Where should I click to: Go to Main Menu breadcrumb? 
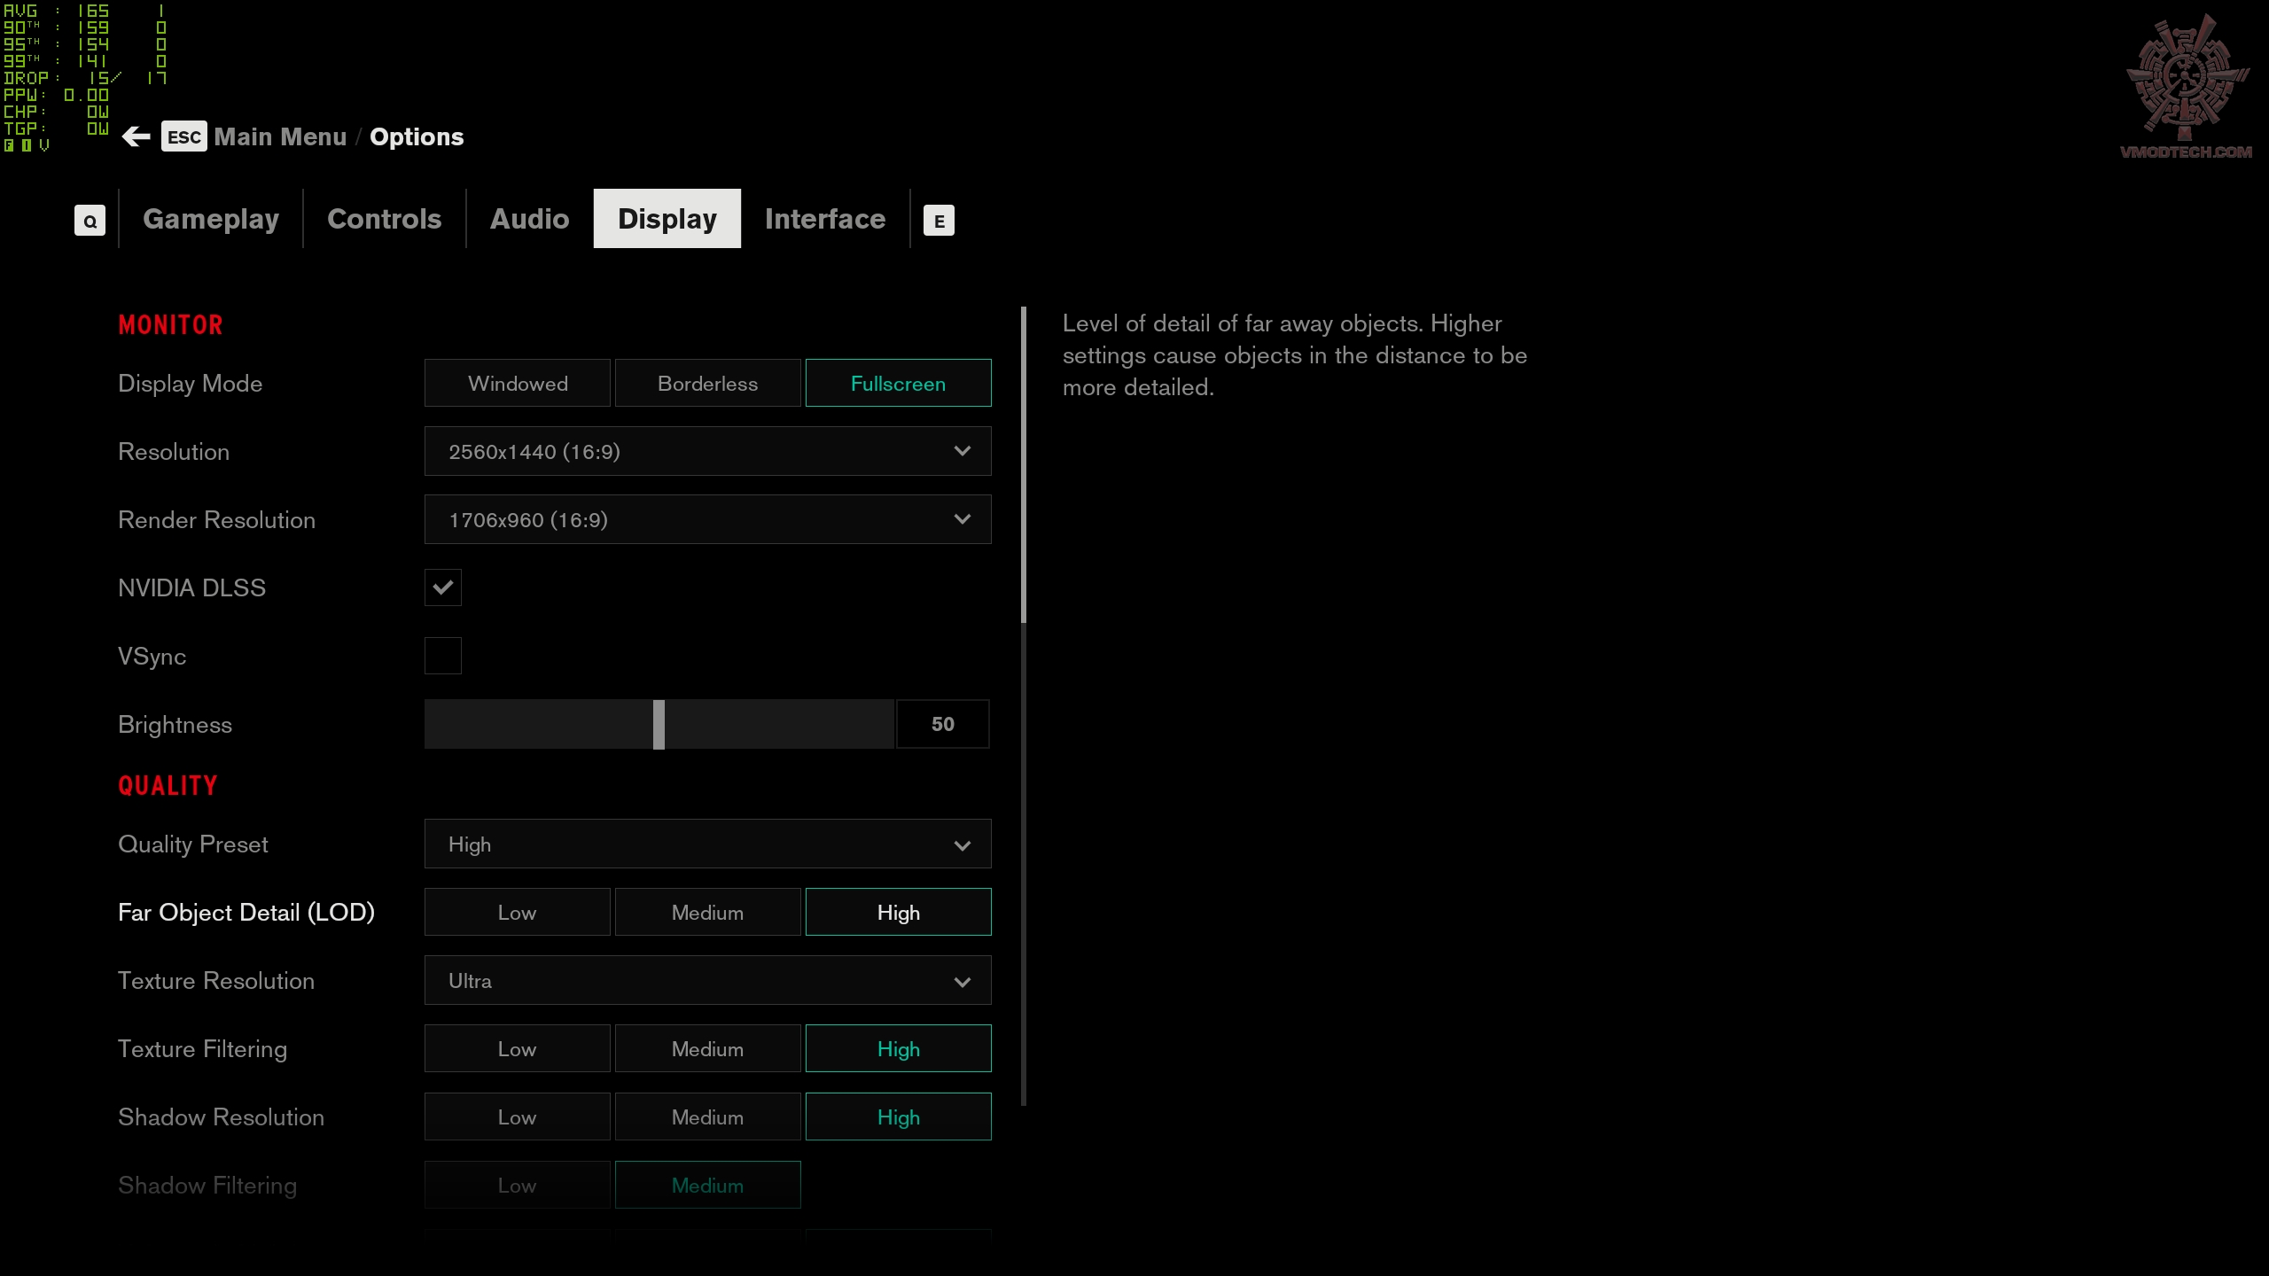(x=280, y=137)
